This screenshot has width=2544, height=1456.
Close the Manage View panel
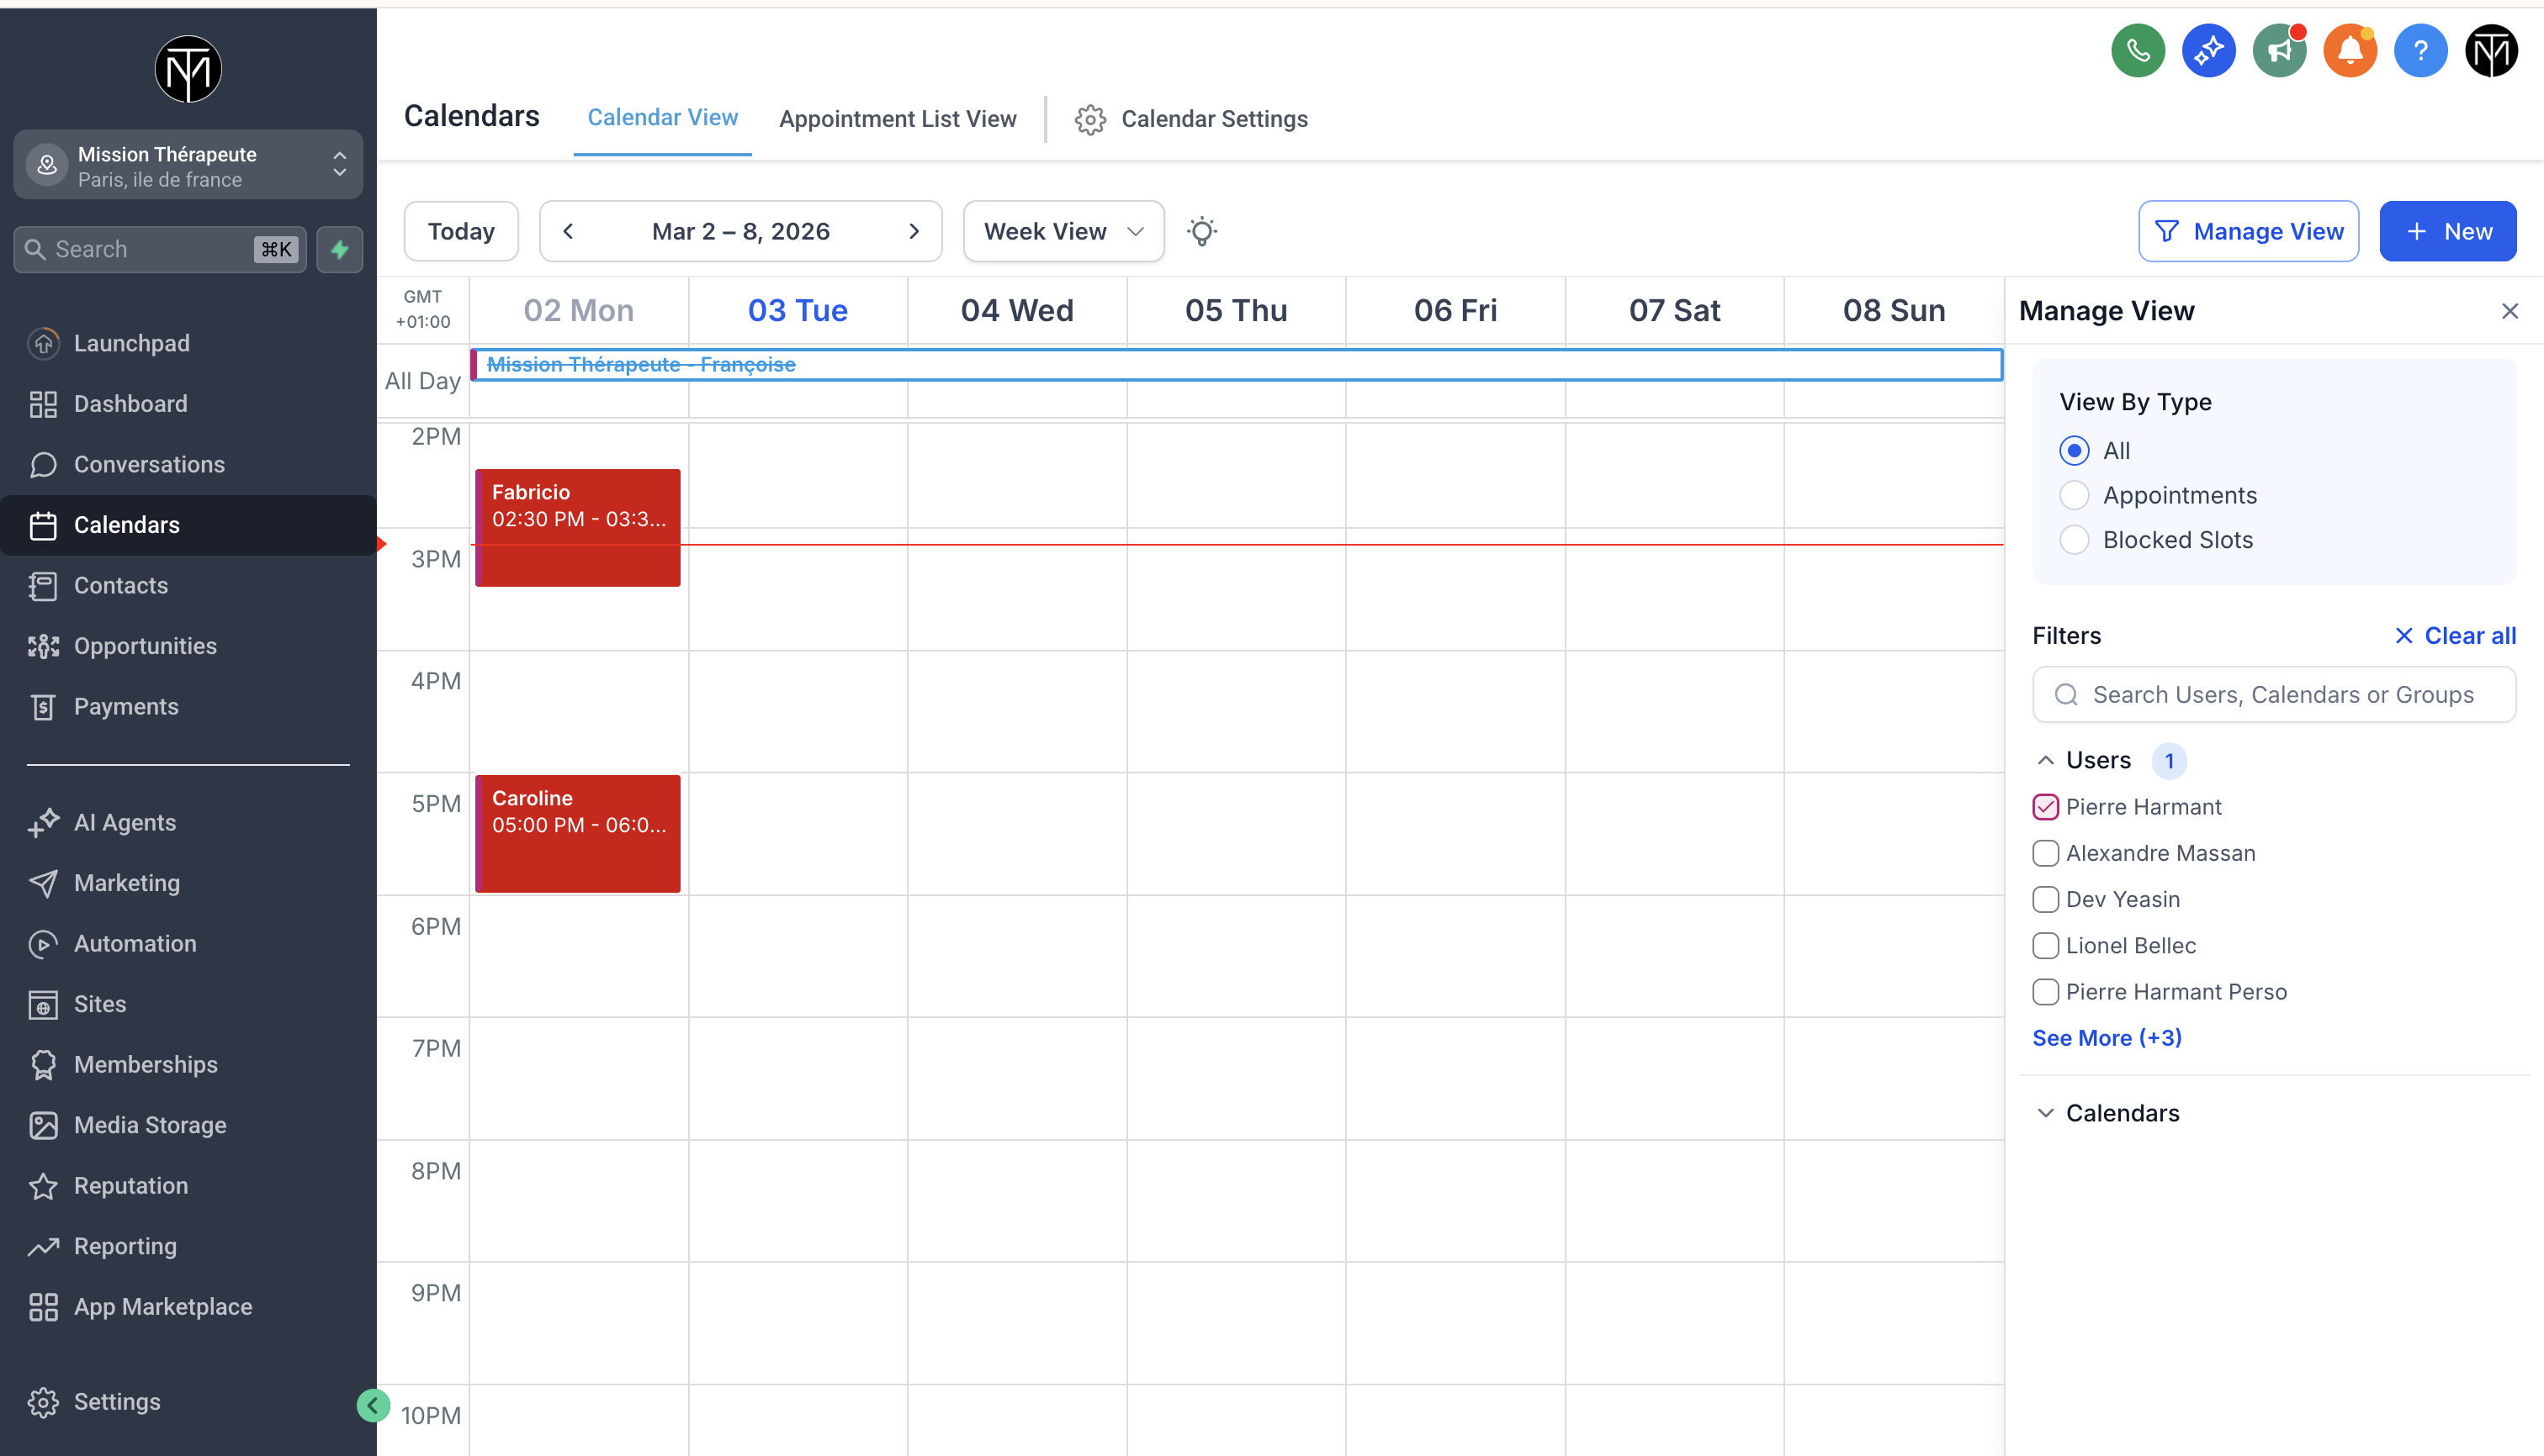[2509, 311]
